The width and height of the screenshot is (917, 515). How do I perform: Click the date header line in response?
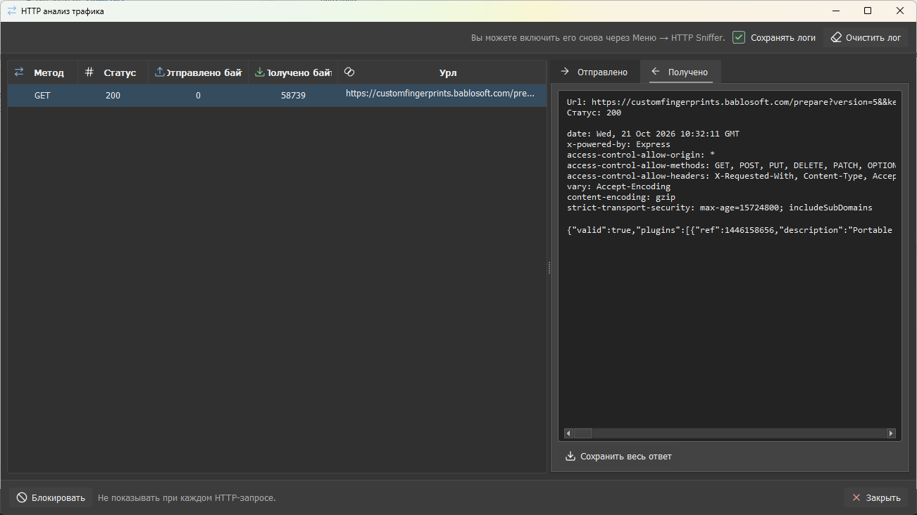tap(653, 134)
